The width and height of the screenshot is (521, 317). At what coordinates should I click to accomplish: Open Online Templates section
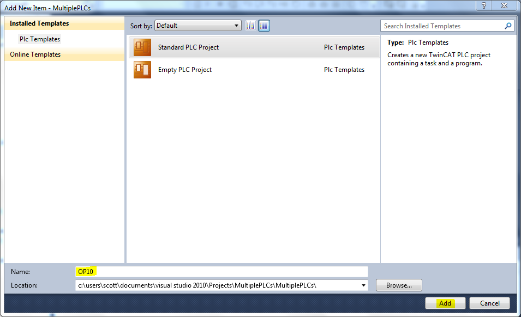point(64,54)
